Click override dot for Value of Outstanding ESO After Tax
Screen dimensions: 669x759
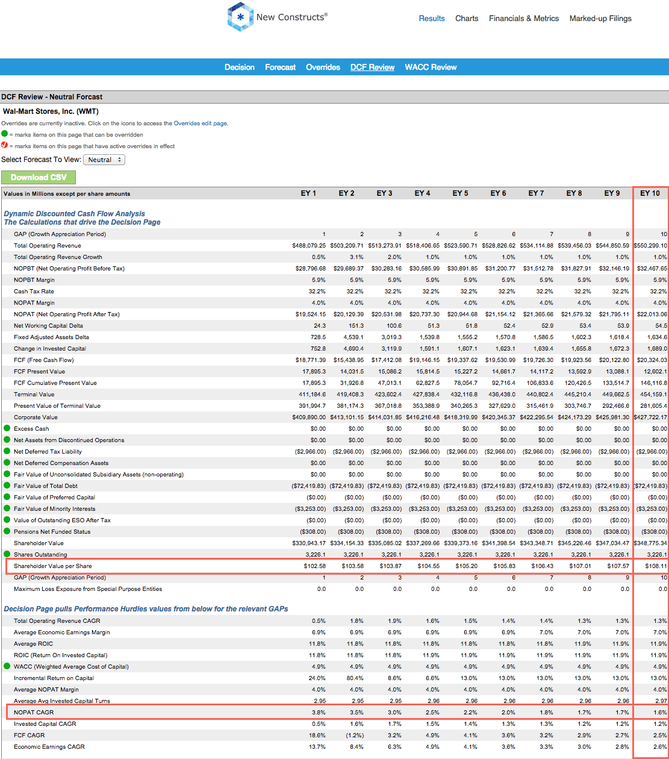point(7,520)
